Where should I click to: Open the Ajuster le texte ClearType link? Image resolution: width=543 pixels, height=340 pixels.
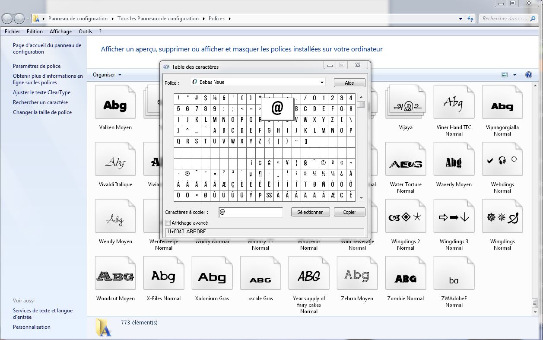click(41, 92)
